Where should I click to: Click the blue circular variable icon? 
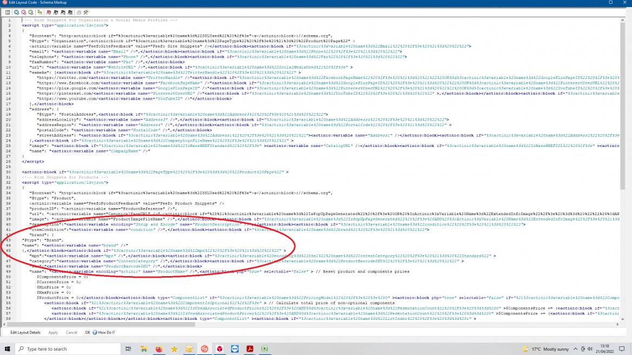click(x=17, y=12)
